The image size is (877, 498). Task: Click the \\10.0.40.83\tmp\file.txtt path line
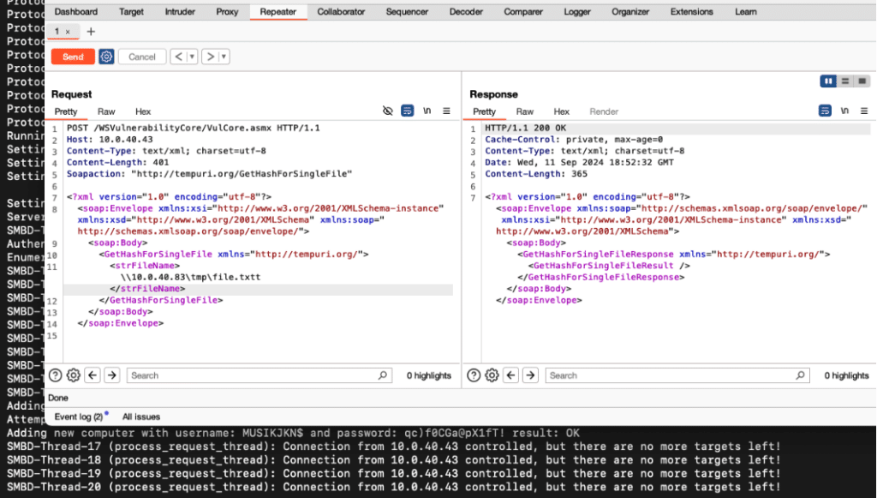click(191, 277)
